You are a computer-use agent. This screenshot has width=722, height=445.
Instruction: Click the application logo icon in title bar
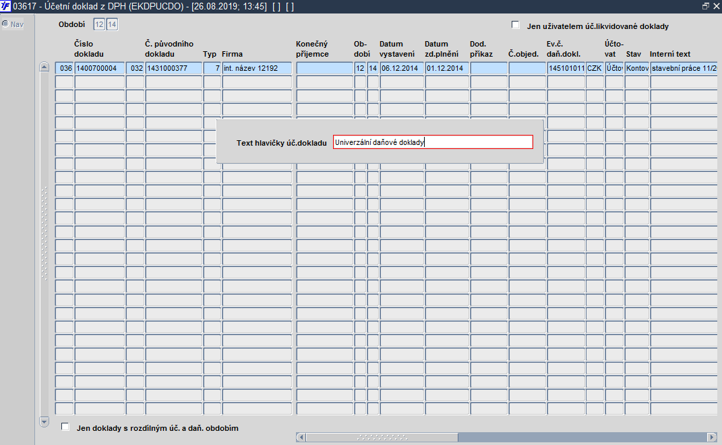click(5, 7)
